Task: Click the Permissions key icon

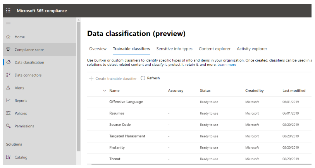Action: point(8,126)
